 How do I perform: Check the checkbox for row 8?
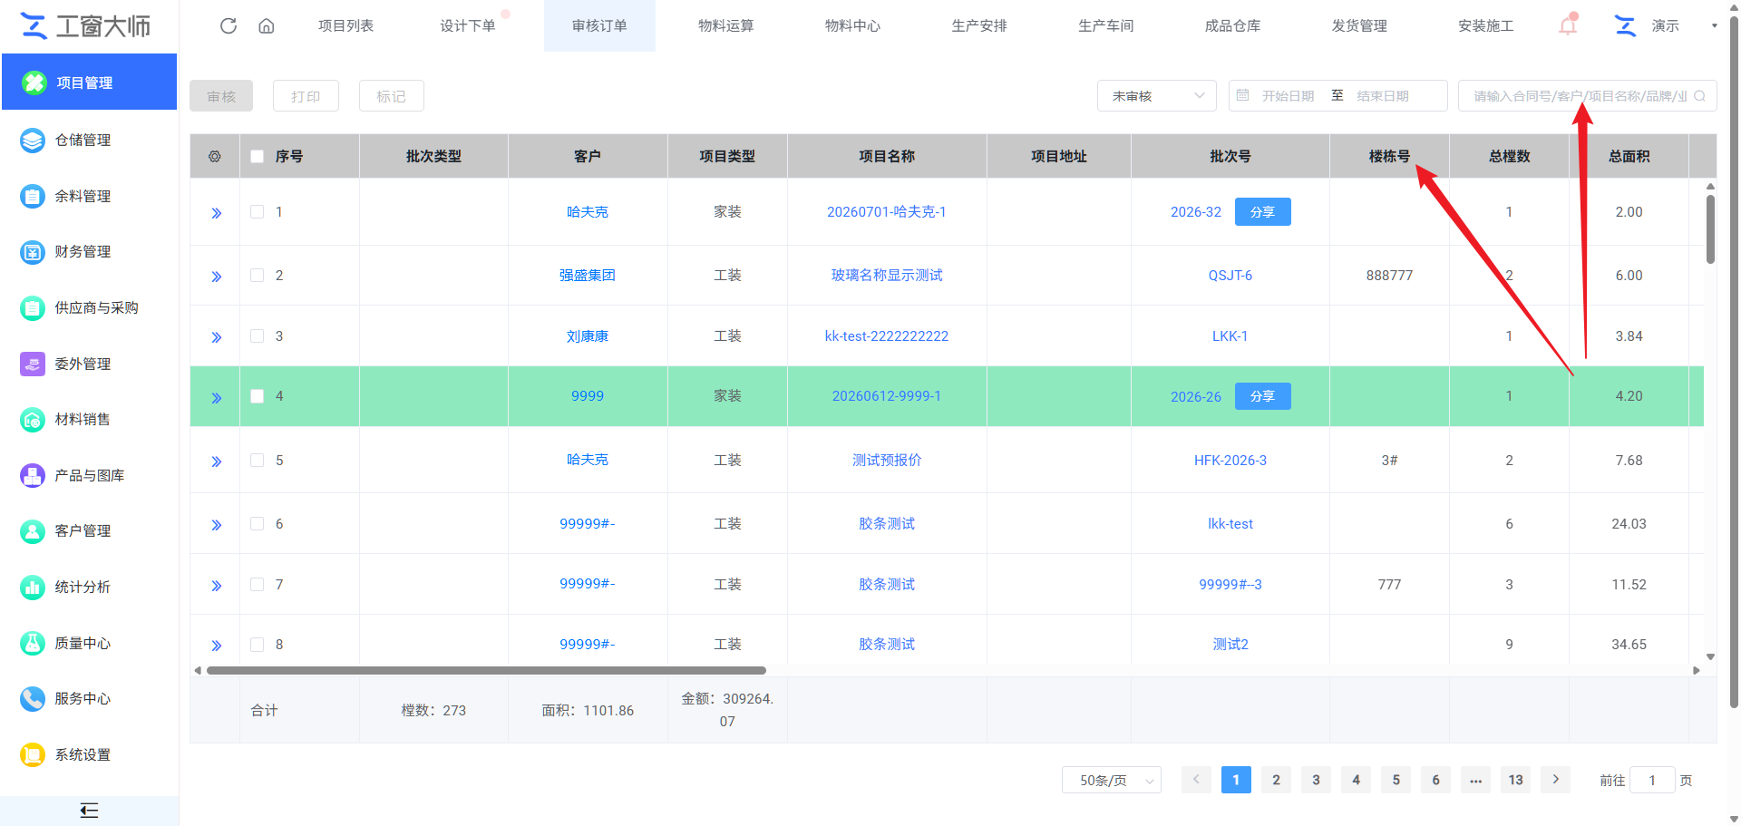(258, 644)
